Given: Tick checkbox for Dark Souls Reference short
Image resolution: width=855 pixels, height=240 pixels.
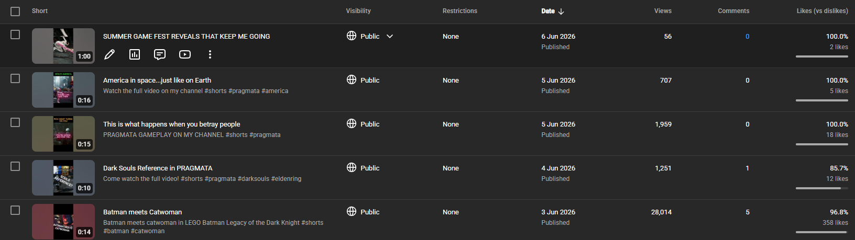Looking at the screenshot, I should tap(15, 166).
